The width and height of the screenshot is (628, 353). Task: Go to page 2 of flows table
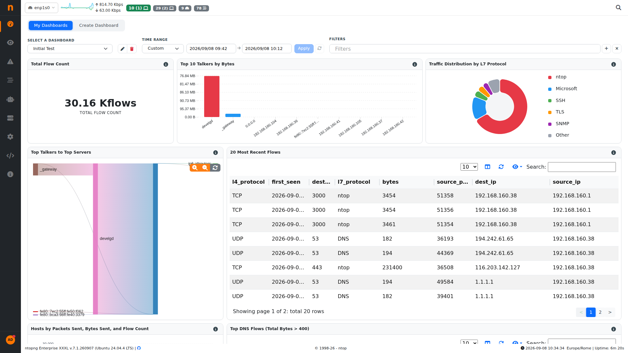[600, 312]
